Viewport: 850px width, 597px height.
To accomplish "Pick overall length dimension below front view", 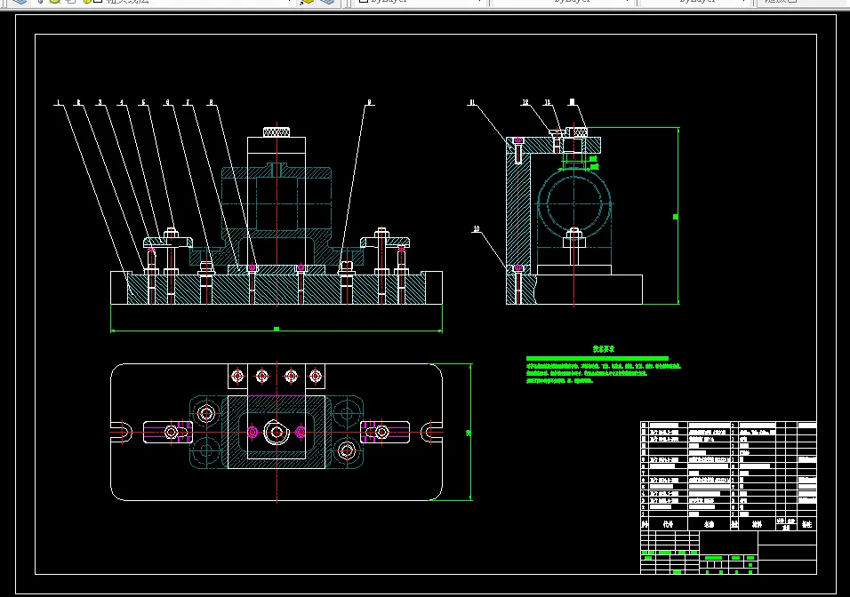I will (x=276, y=330).
